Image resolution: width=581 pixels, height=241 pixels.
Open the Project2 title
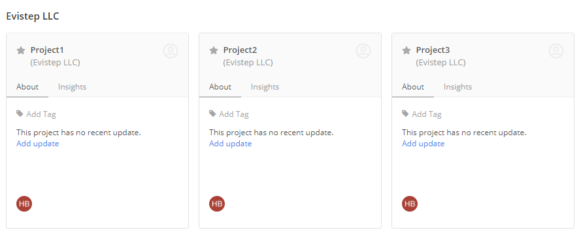tap(240, 50)
